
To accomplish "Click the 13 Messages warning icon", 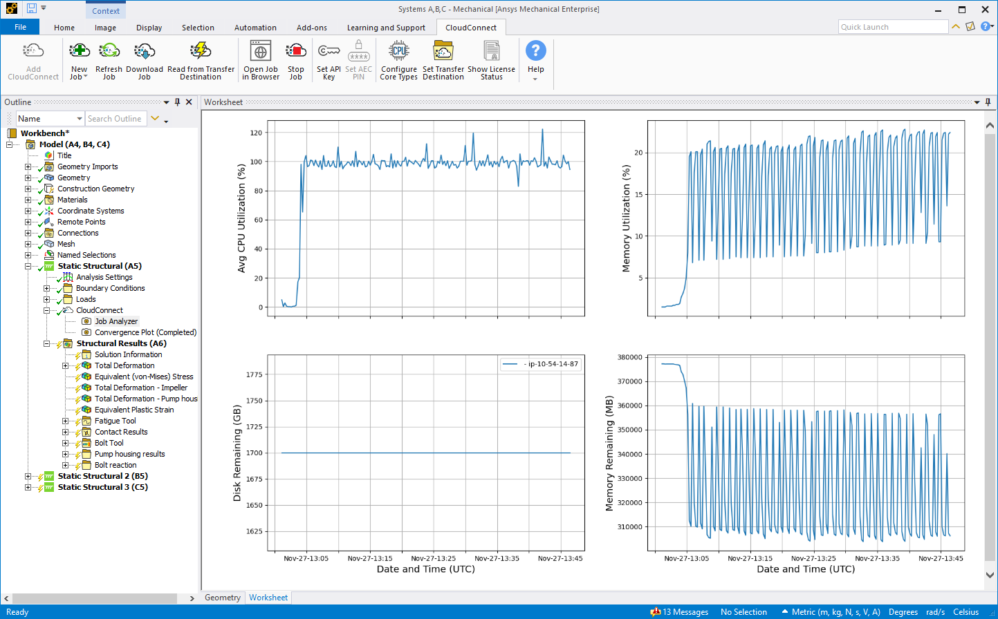I will coord(656,612).
